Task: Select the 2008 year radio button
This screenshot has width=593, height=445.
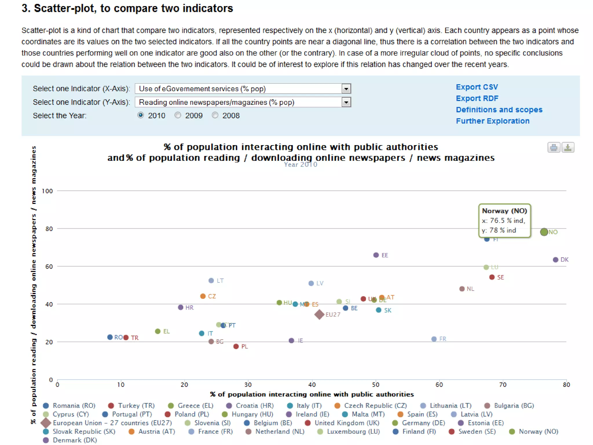Action: 215,115
